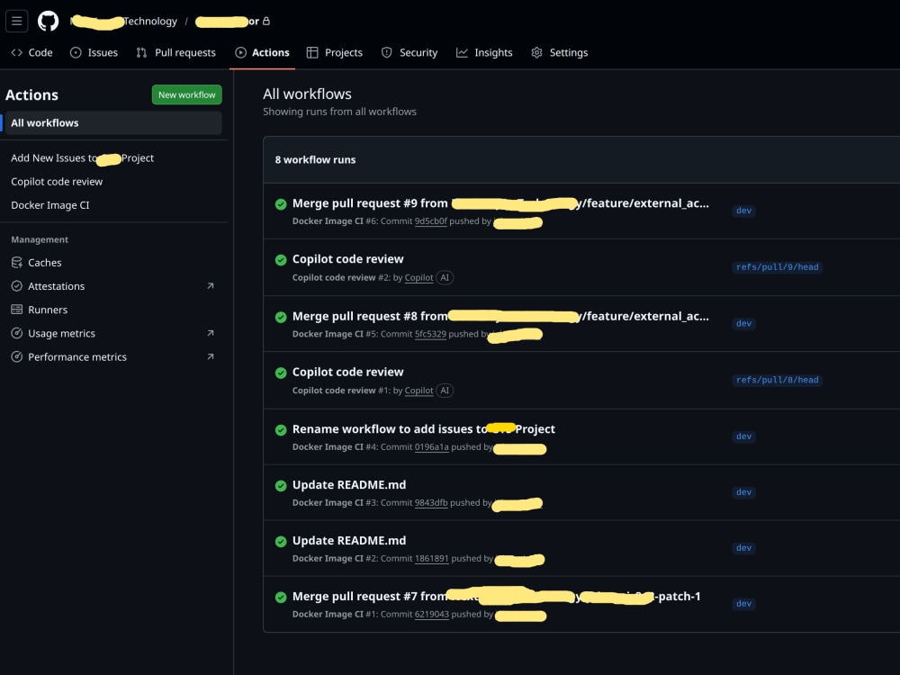This screenshot has width=900, height=675.
Task: Open commit 9843dfb link
Action: pos(431,503)
